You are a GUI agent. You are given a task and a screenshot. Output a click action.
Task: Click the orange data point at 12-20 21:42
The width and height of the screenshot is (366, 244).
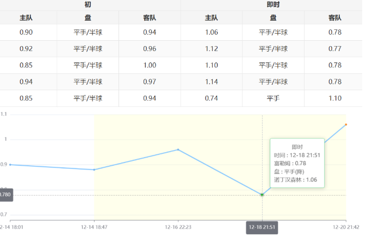(x=346, y=124)
